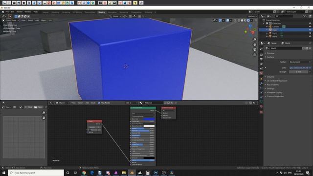Click the Windows search box
This screenshot has width=313, height=176.
[x=36, y=173]
